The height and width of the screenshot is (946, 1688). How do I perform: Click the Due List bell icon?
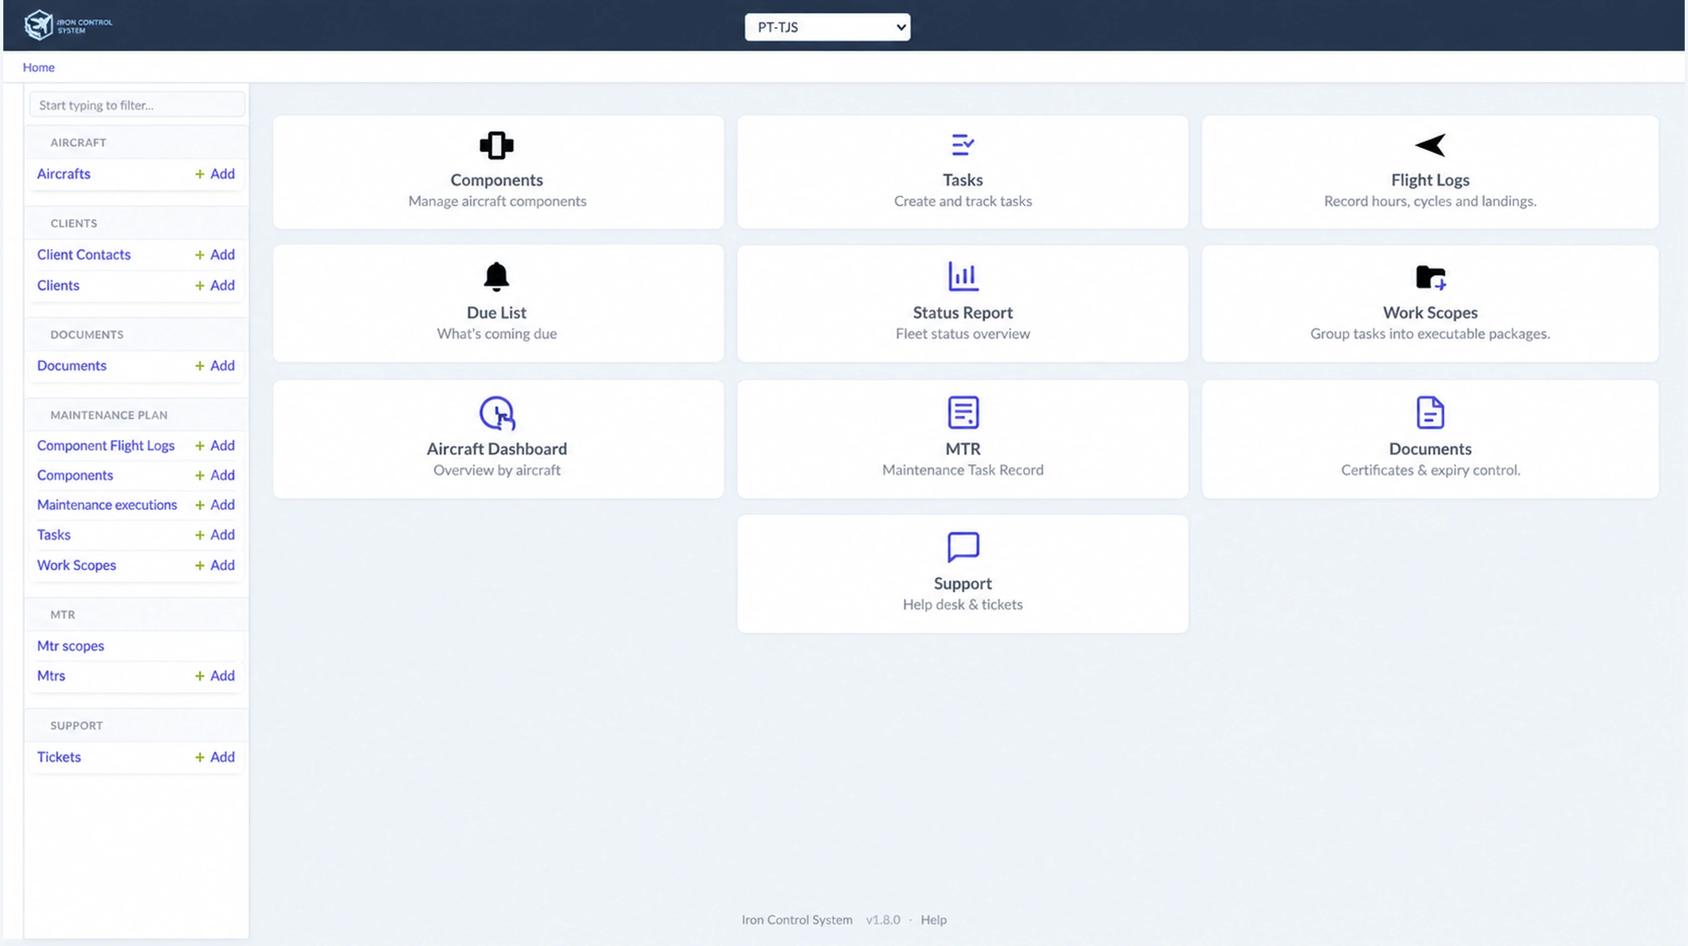coord(497,277)
